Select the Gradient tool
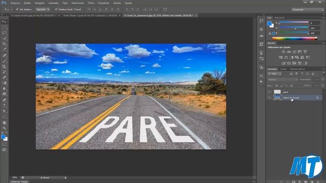Screen dimensions: 326x183 coord(4,83)
